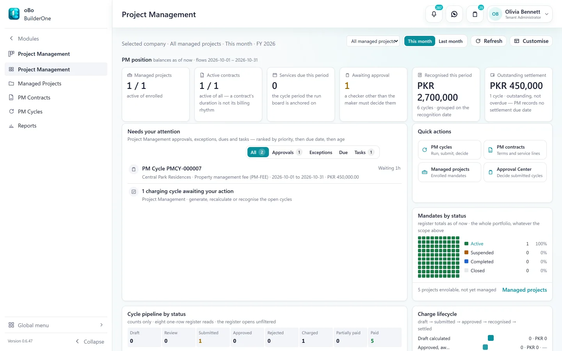Click the Managed Projects folder icon in sidebar
The width and height of the screenshot is (562, 351).
pyautogui.click(x=11, y=83)
